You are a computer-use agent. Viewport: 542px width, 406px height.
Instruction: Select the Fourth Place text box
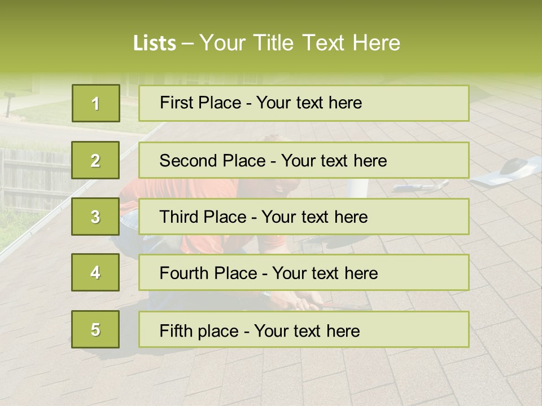(304, 273)
